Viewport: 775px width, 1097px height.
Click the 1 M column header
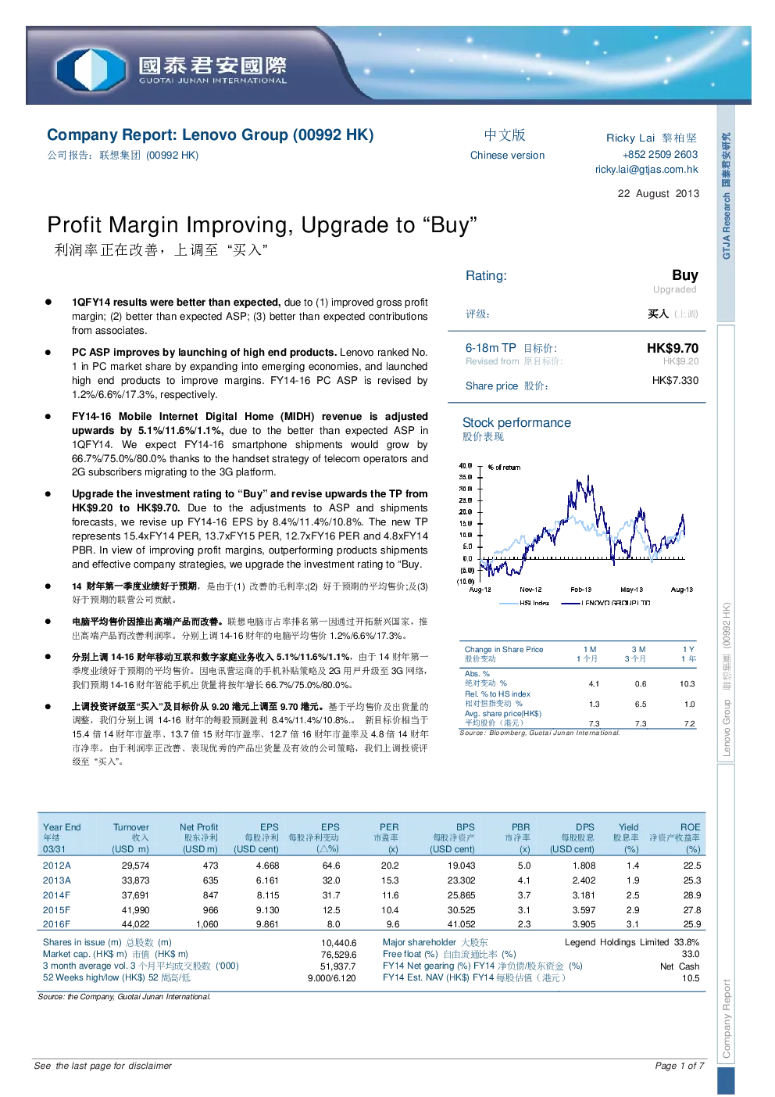[x=590, y=649]
